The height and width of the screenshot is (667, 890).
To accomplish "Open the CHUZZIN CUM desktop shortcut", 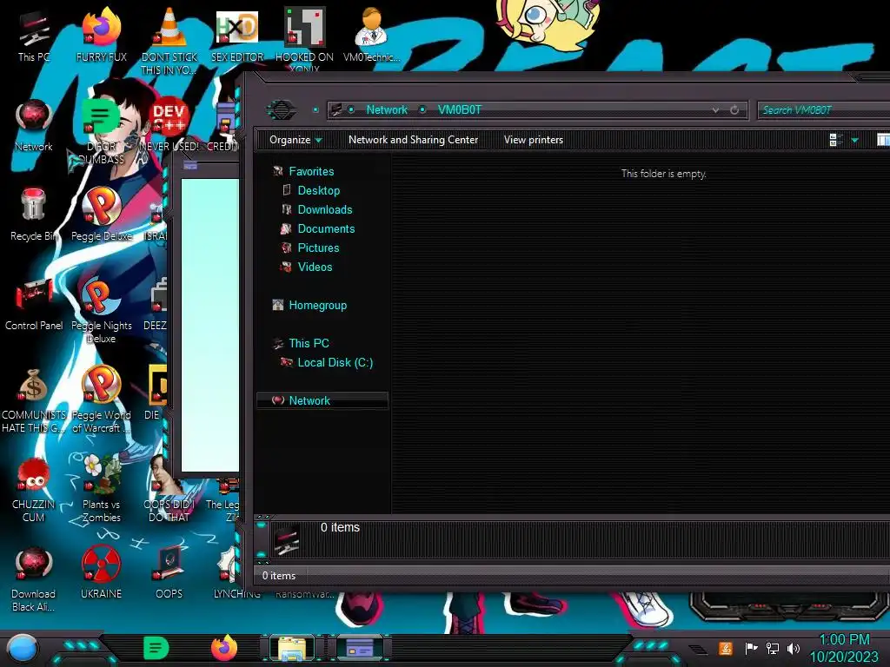I will (34, 490).
